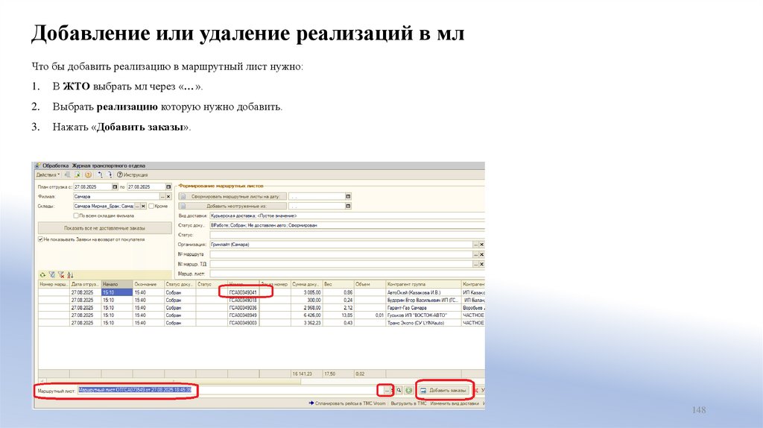Click the yellow question mark help icon
The width and height of the screenshot is (763, 428).
click(88, 174)
